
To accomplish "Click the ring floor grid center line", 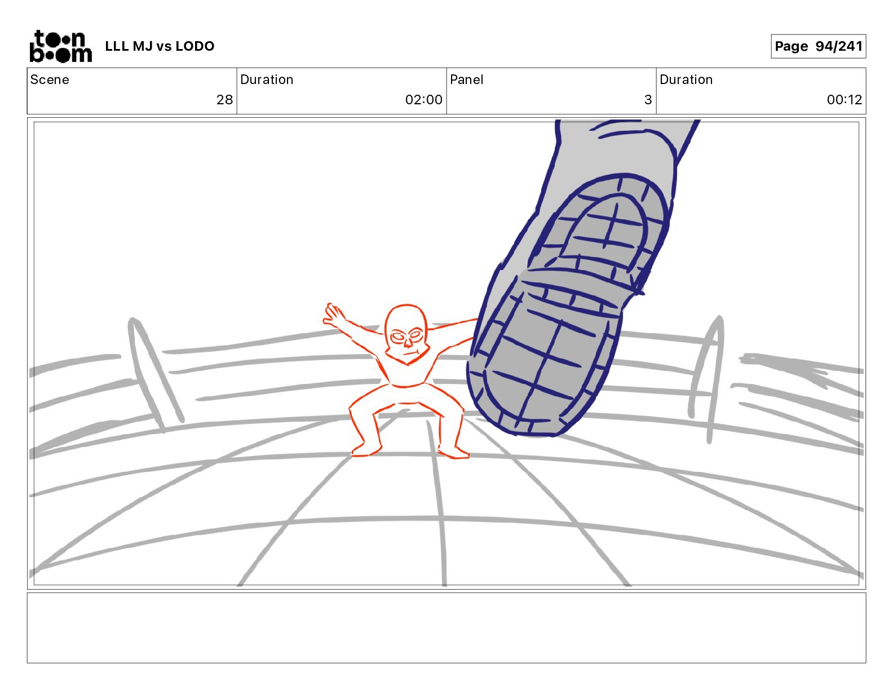I will click(439, 502).
